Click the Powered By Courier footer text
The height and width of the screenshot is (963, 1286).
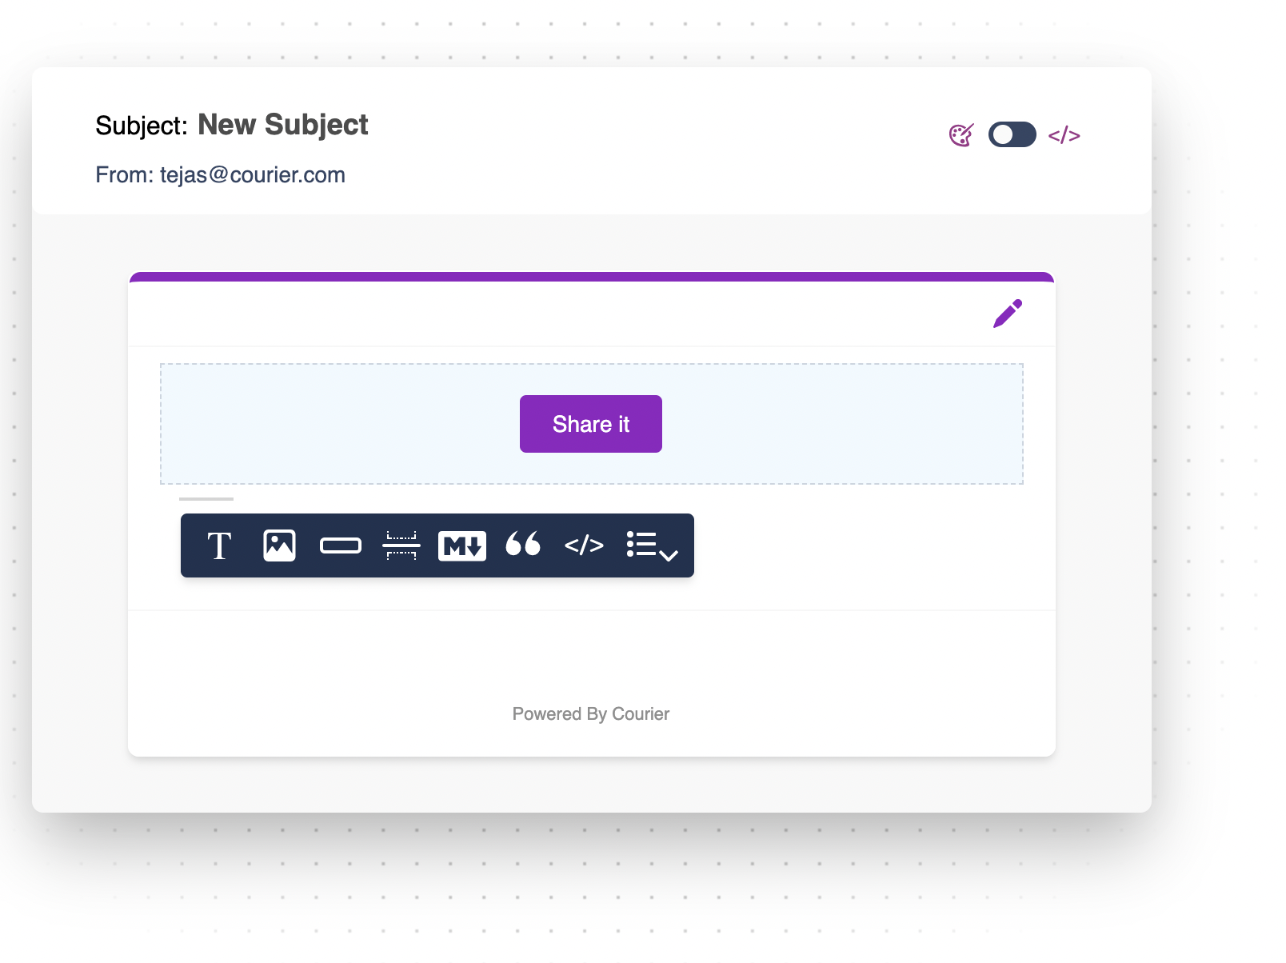(x=591, y=713)
